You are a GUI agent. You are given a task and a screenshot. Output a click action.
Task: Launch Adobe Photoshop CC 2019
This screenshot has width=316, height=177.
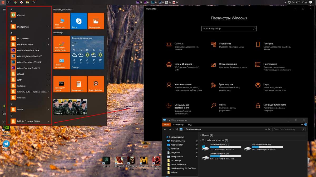point(29,62)
